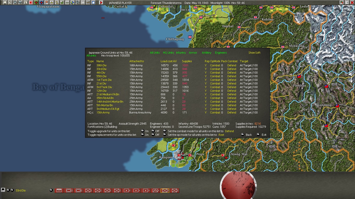
Task: Click the Chinese flag at Kunming
Action: tap(337, 106)
